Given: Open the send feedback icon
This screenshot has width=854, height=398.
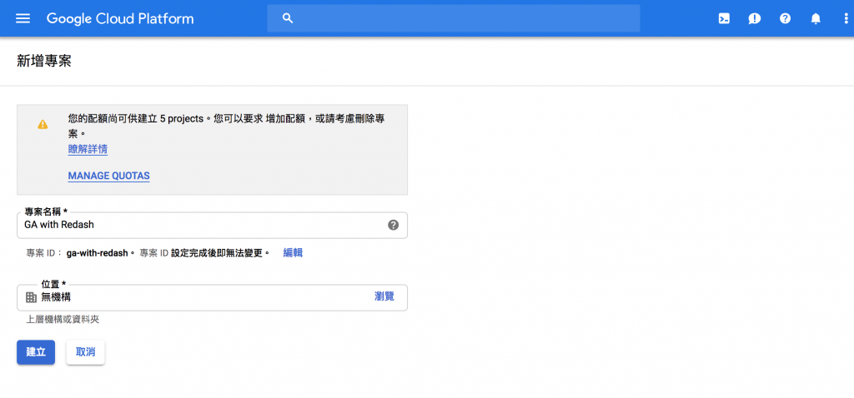Looking at the screenshot, I should click(x=754, y=18).
